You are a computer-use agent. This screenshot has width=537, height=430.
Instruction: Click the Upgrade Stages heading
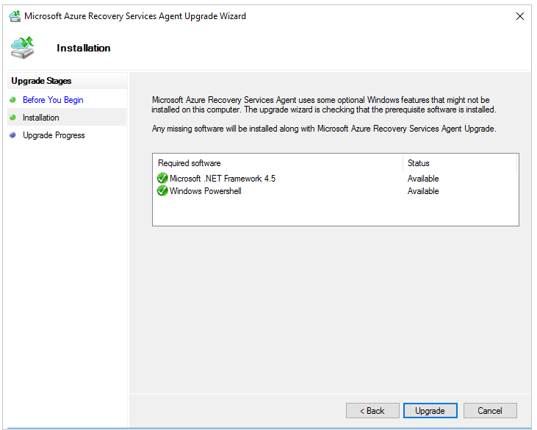point(41,81)
